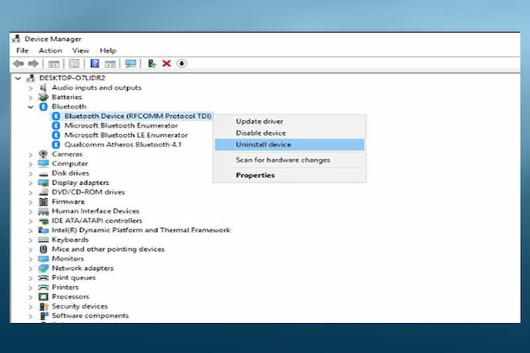
Task: Click the Cameras webcam icon
Action: (43, 154)
